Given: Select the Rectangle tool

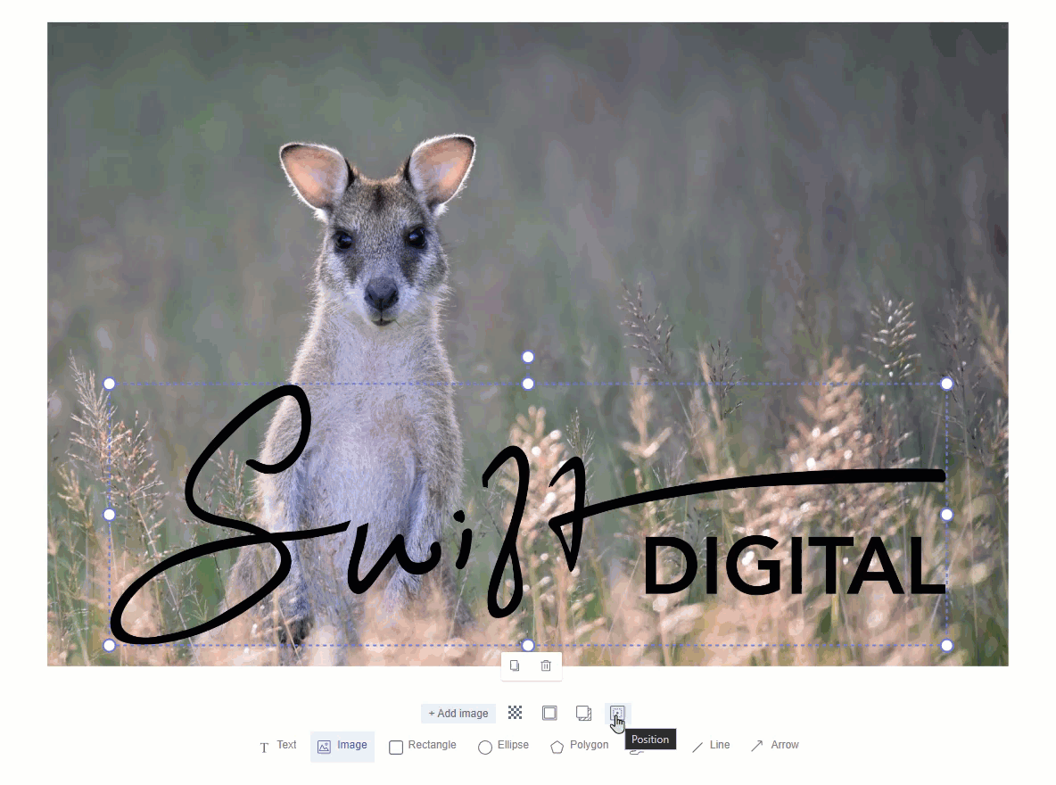Looking at the screenshot, I should pos(423,745).
